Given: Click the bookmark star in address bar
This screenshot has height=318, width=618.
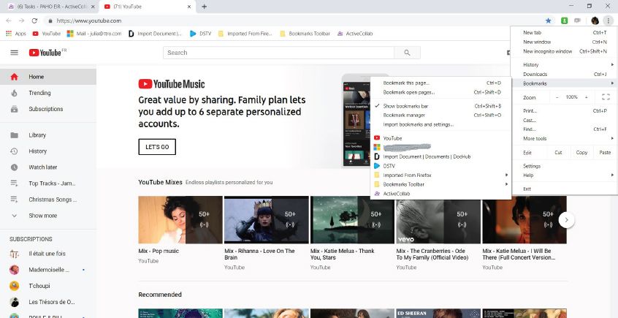Looking at the screenshot, I should point(548,21).
